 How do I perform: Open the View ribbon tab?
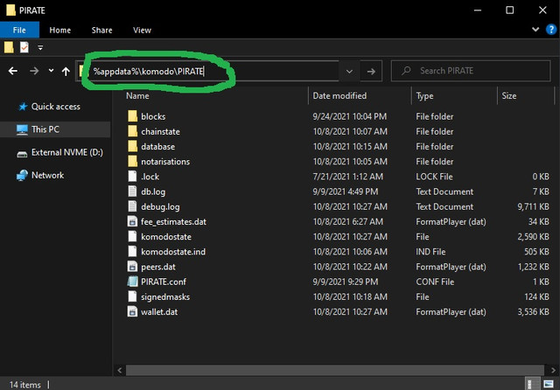142,30
